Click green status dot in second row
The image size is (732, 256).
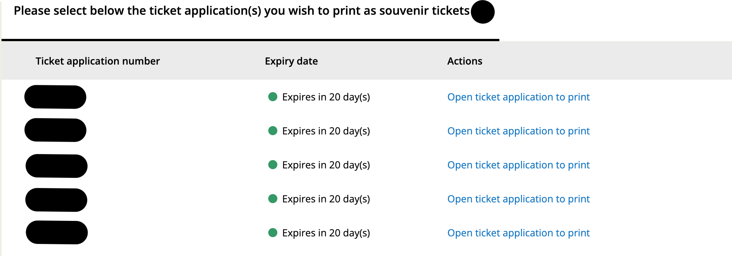pos(273,131)
